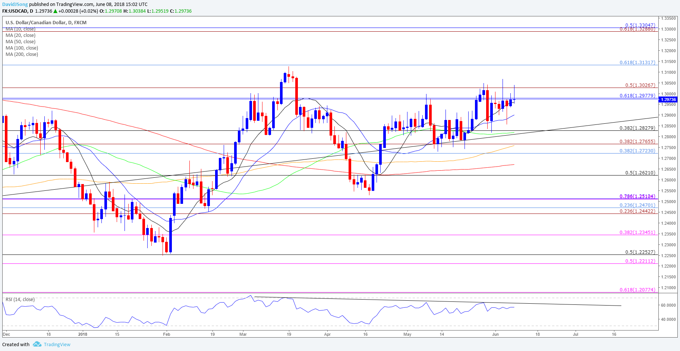Click the MA (50, close) indicator label
680x351 pixels.
pos(21,42)
